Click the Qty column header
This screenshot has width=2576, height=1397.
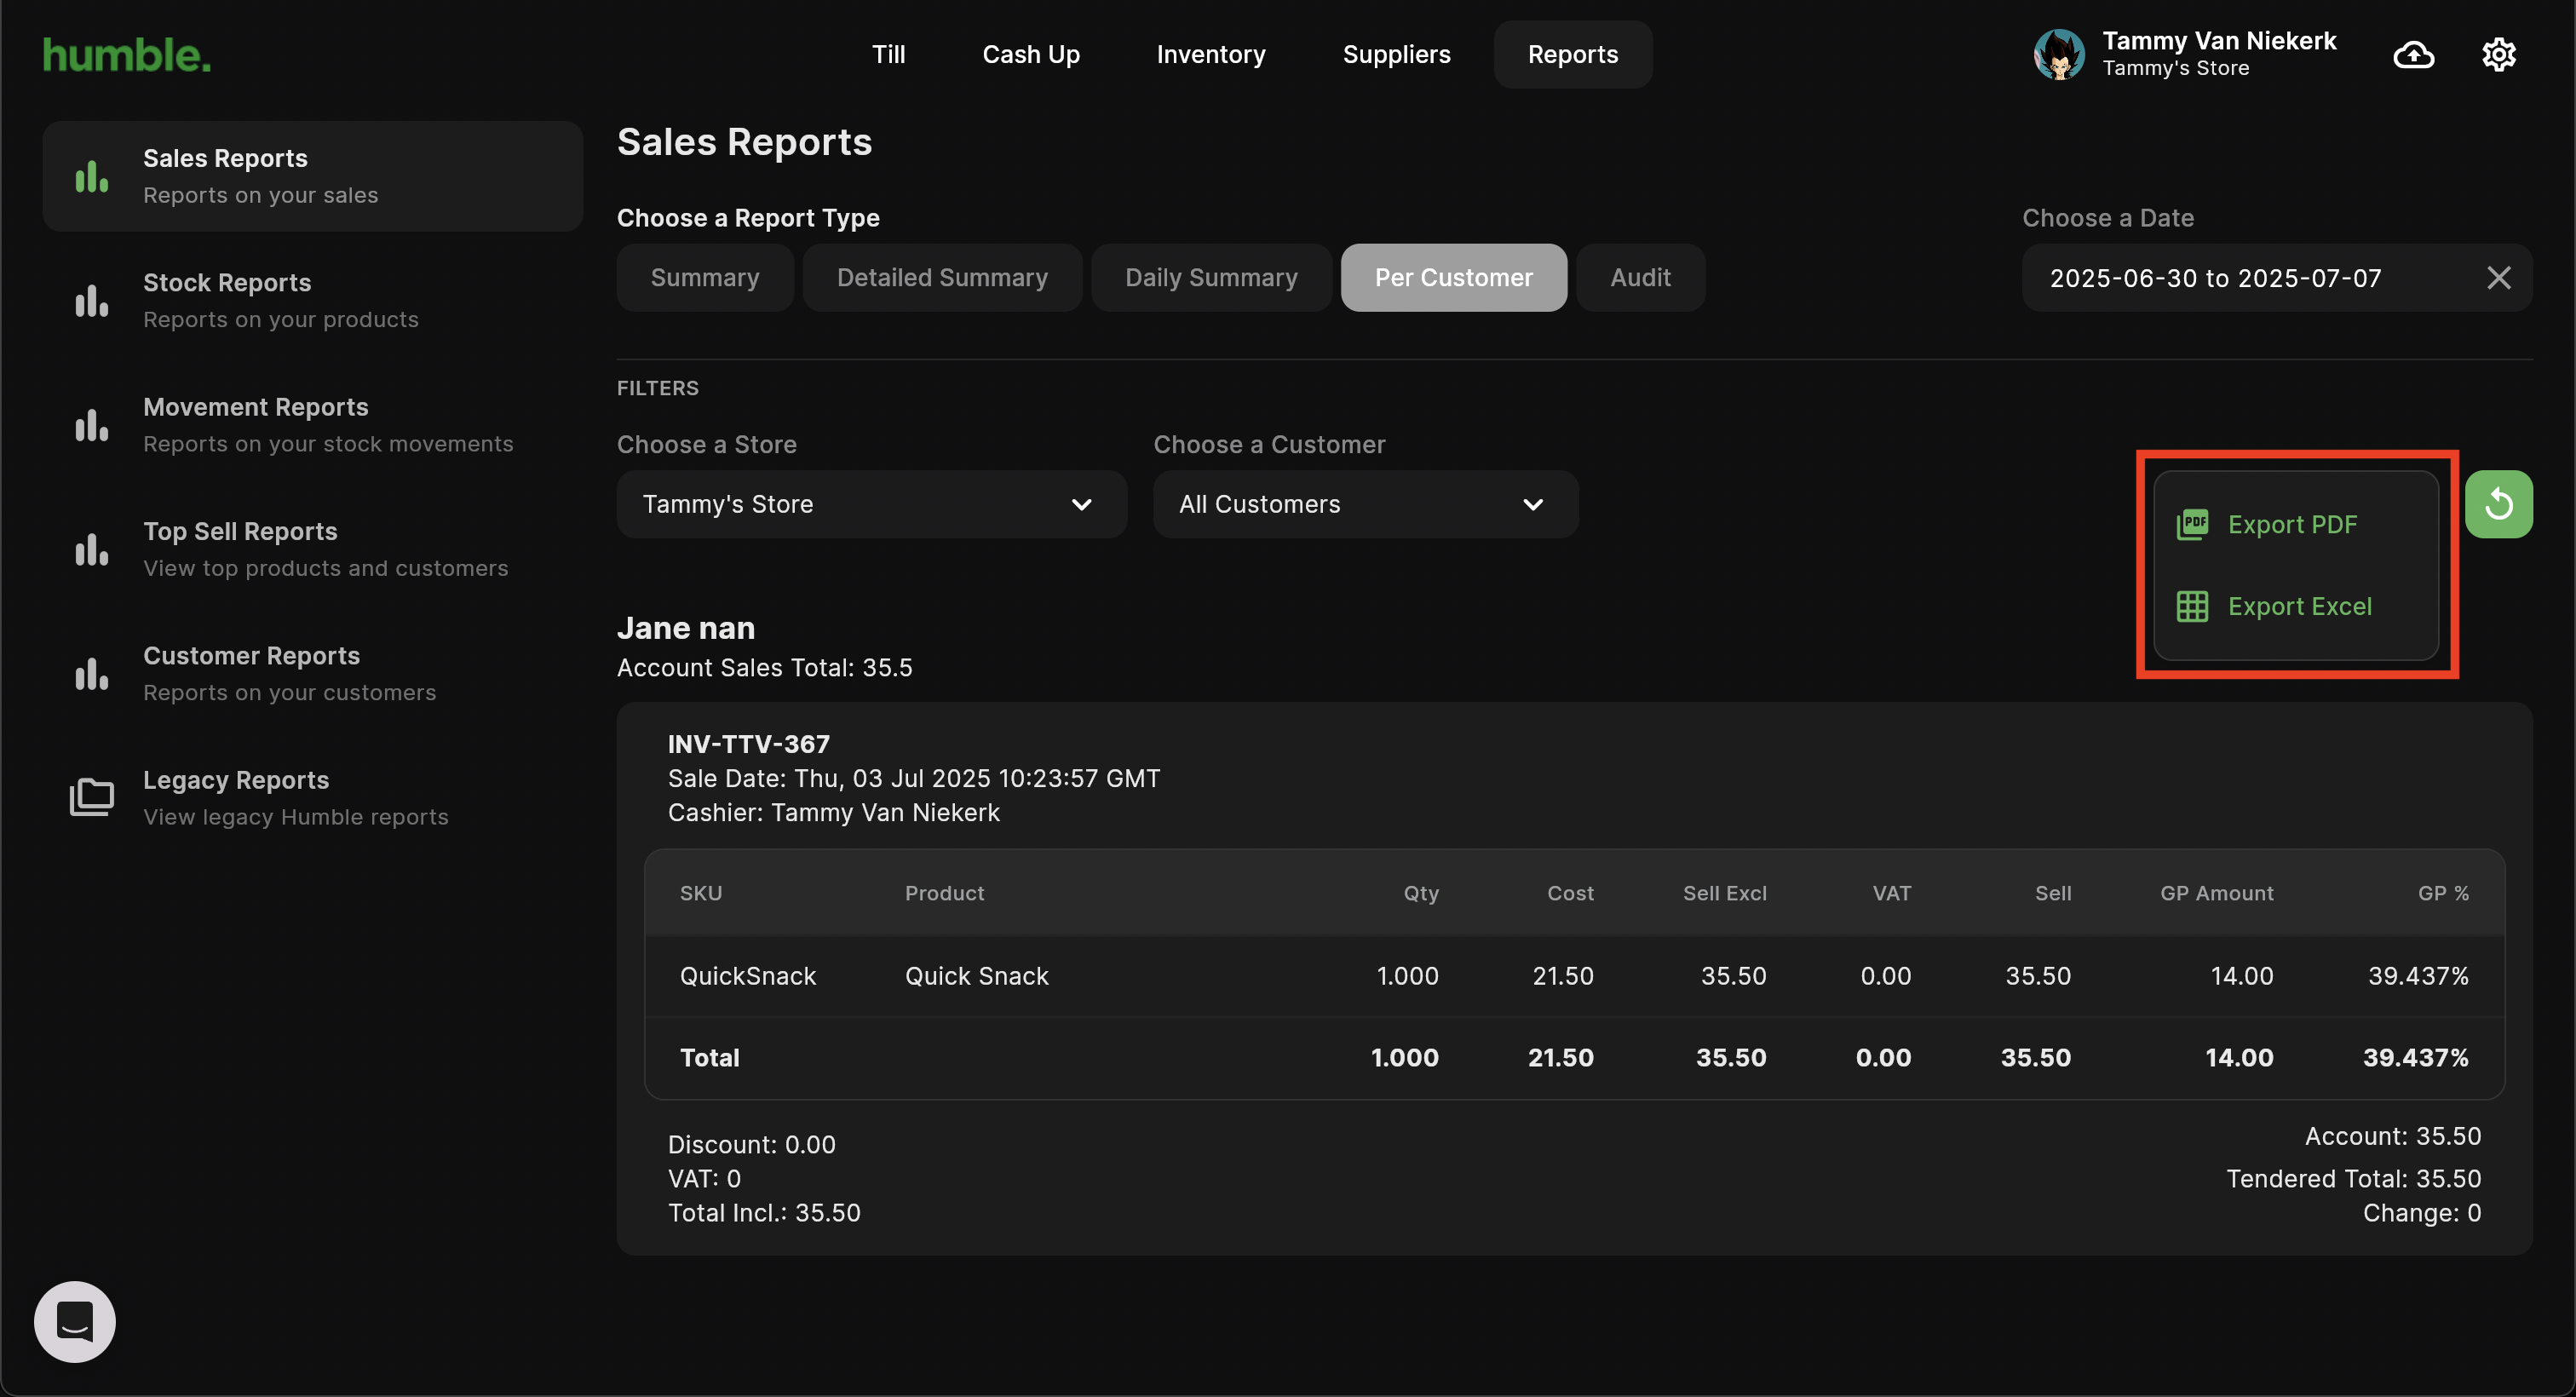click(1420, 893)
